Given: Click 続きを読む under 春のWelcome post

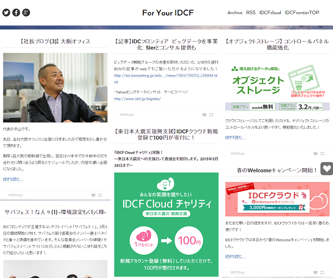Looking at the screenshot, I should 235,256.
